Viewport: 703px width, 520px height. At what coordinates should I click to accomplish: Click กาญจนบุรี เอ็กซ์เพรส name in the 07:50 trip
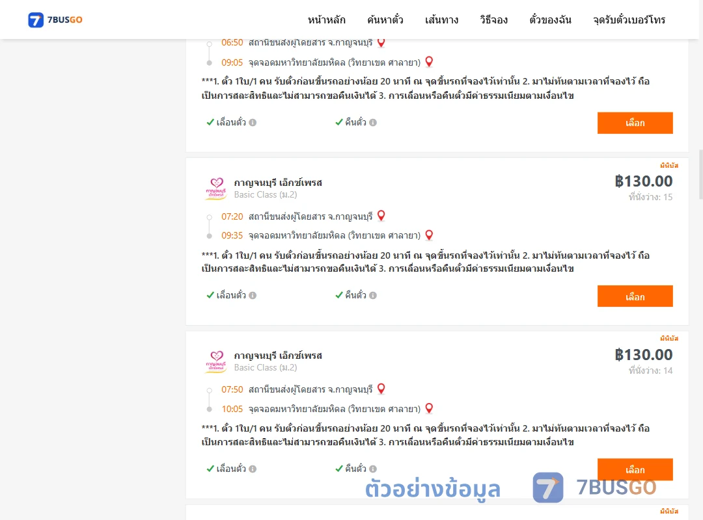278,355
